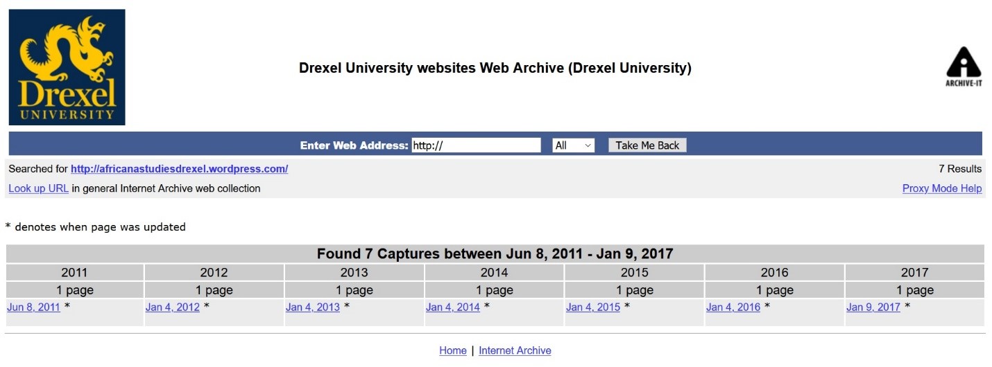
Task: Click the Drexel University dragon logo
Action: 67,67
